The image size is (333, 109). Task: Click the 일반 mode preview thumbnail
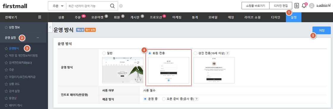coord(123,70)
